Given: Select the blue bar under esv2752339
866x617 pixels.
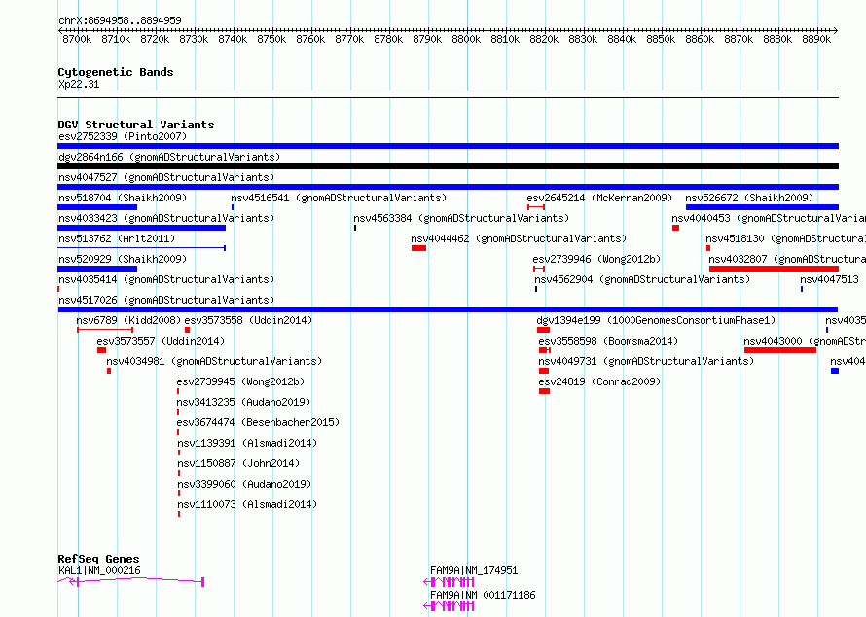Looking at the screenshot, I should click(x=448, y=146).
